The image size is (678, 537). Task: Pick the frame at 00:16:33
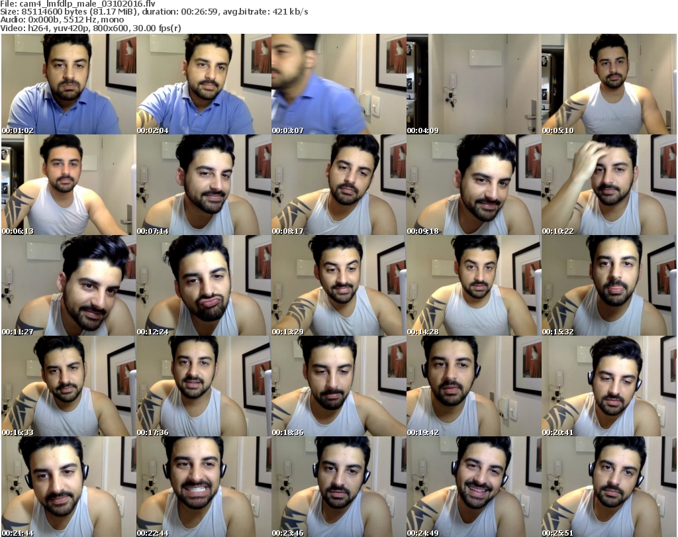tap(69, 386)
